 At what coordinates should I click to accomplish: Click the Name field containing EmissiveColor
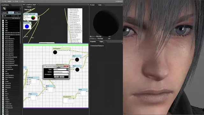pos(61,72)
